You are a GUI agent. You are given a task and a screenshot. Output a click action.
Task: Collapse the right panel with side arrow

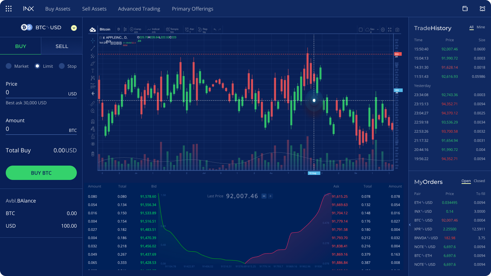(x=410, y=225)
